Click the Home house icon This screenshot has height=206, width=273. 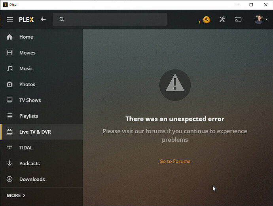(9, 37)
